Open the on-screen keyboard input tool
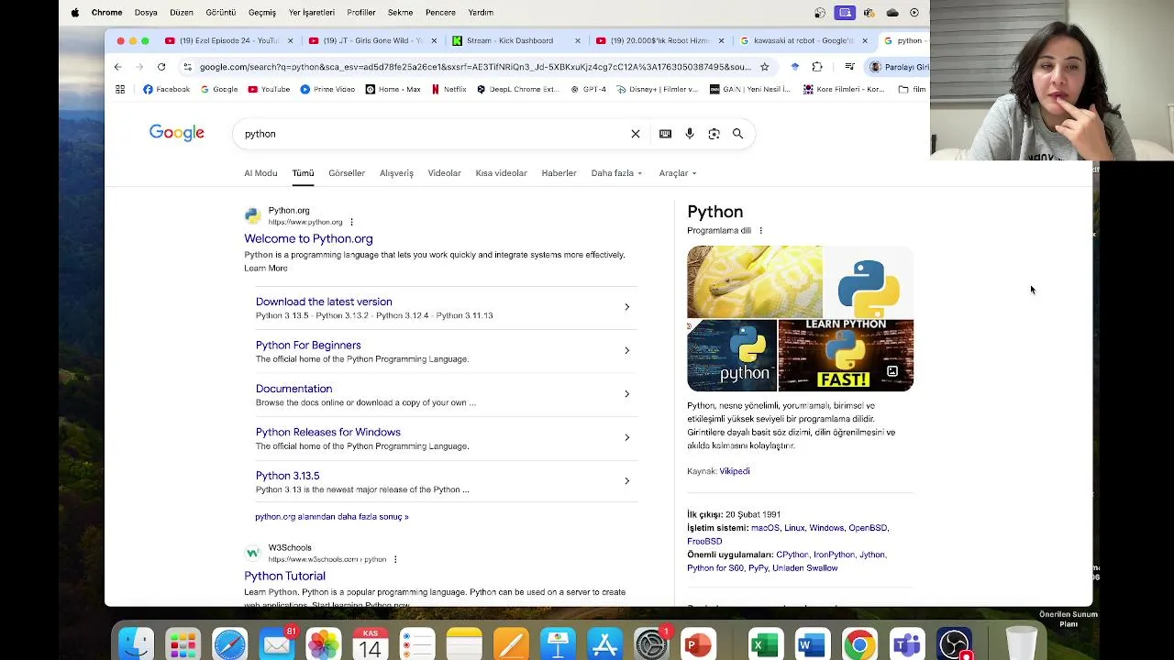The image size is (1174, 660). click(665, 134)
